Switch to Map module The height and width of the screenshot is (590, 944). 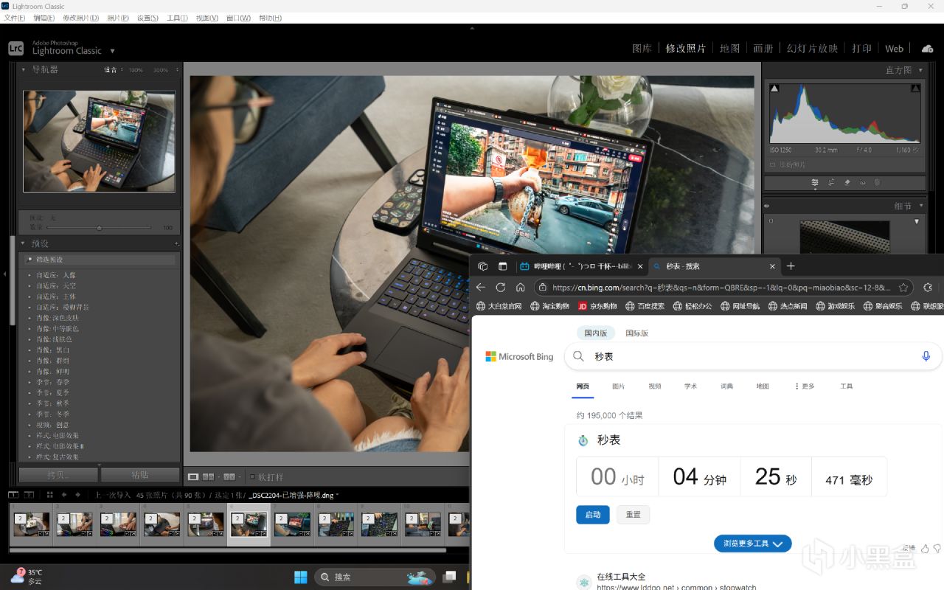pyautogui.click(x=729, y=49)
